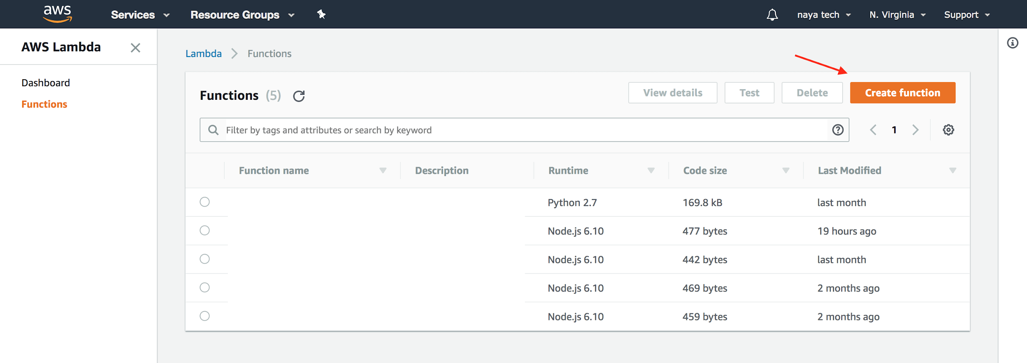Go to the next page arrow
This screenshot has height=363, width=1027.
(x=915, y=130)
